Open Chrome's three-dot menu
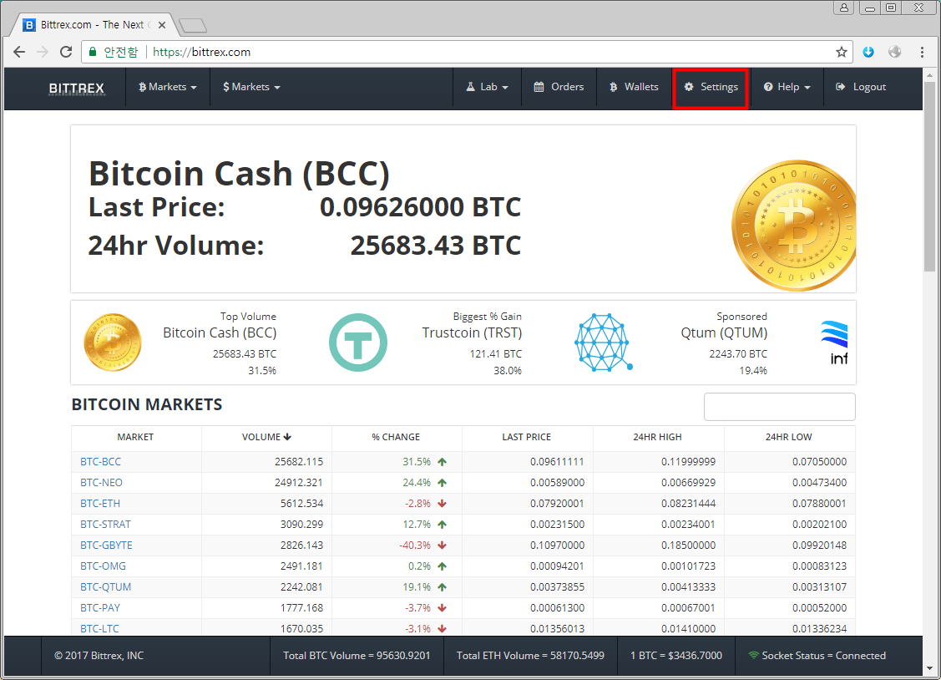941x680 pixels. (x=923, y=53)
